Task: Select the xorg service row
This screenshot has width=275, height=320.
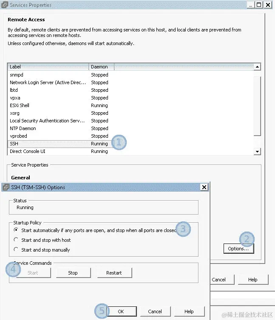Action: [130, 113]
